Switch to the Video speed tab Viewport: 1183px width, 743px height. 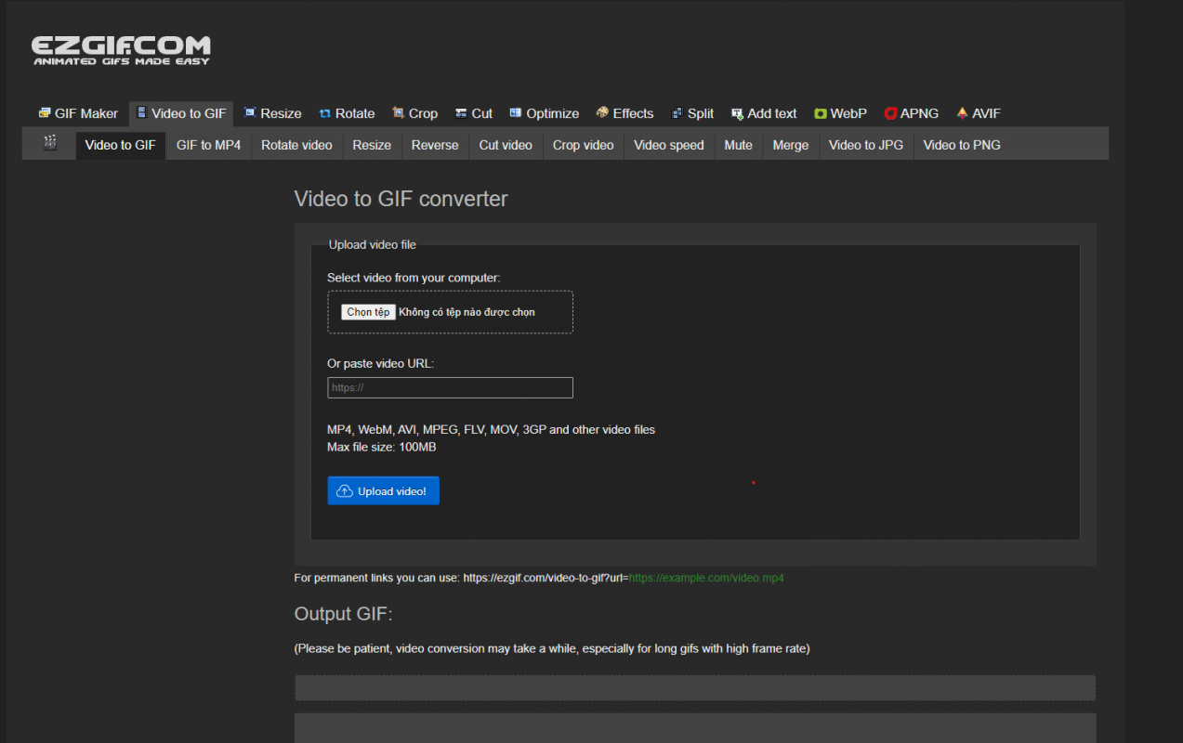669,145
